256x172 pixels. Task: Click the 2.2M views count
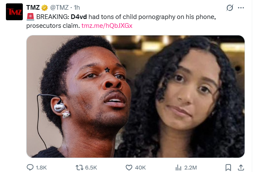click(191, 168)
